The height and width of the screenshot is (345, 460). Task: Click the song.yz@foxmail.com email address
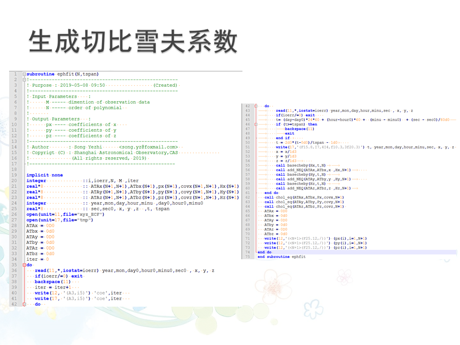point(149,147)
